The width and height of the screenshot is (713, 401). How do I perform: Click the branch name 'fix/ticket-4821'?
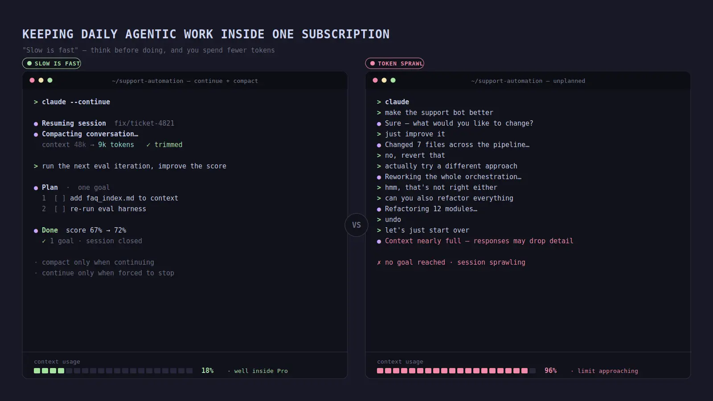pos(144,123)
